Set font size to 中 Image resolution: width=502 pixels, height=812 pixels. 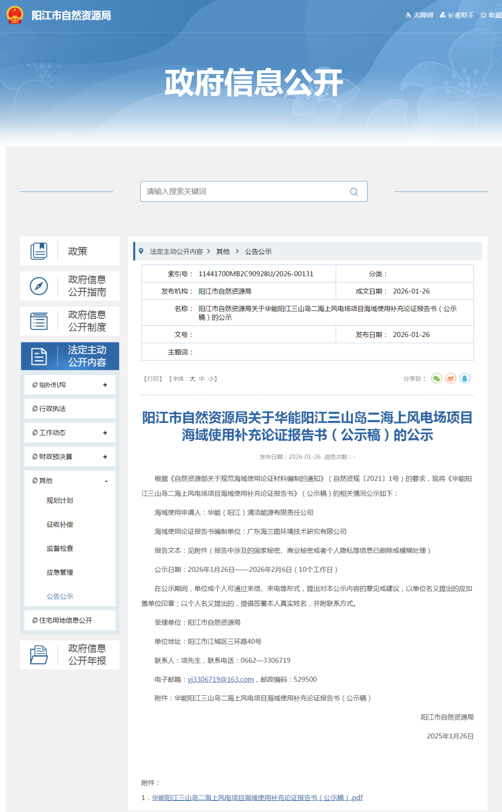(x=202, y=379)
